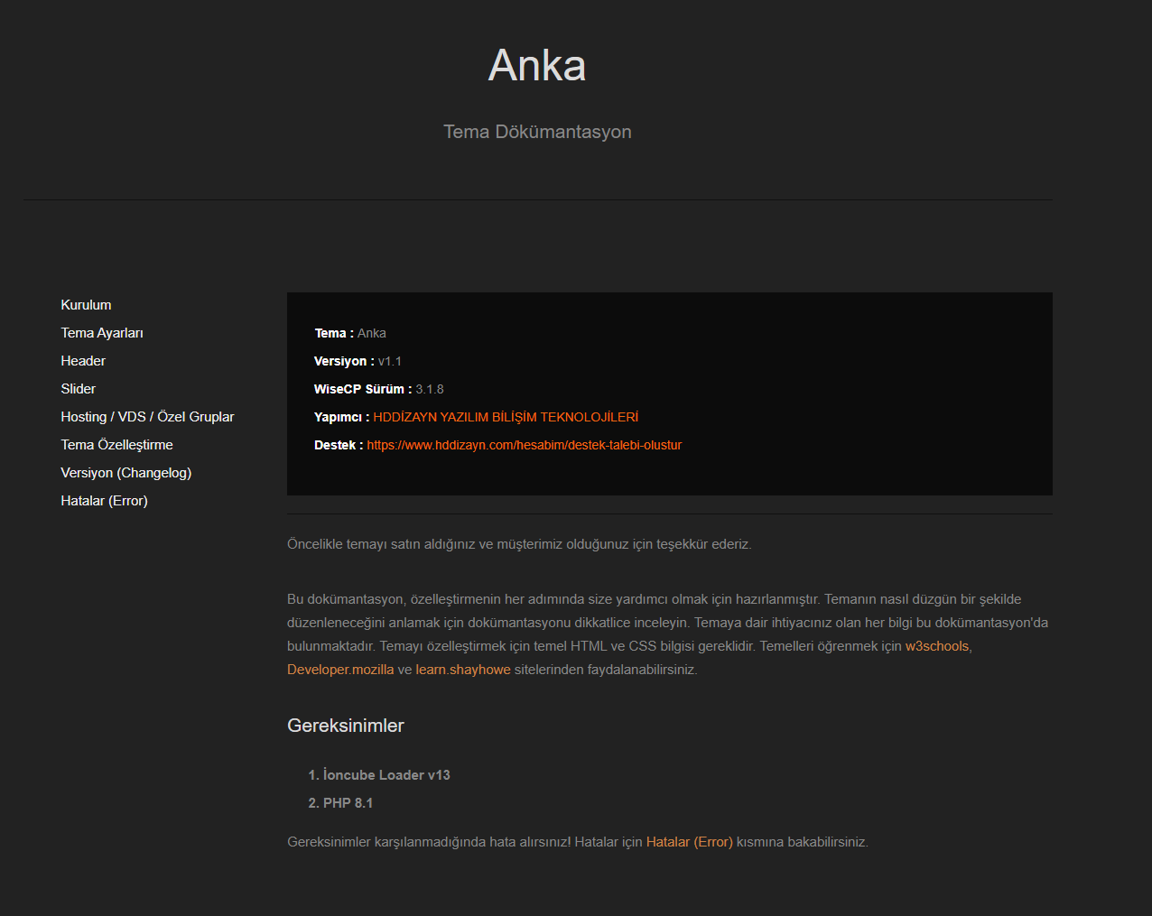Click the PHP 8.1 list item
Viewport: 1152px width, 916px height.
click(x=348, y=803)
